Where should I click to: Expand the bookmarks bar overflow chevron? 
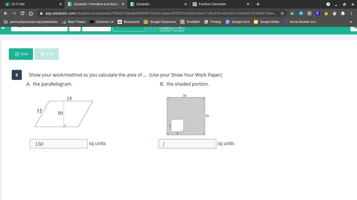pyautogui.click(x=351, y=22)
